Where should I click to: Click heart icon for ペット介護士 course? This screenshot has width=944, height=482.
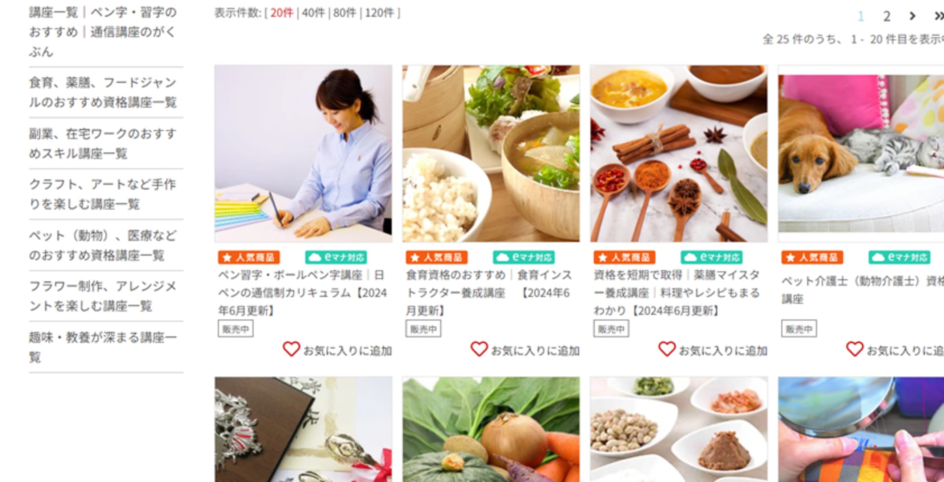855,349
